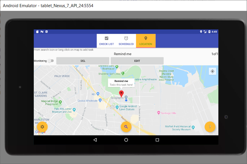Select Google Android Lawn Statues pin

(117, 107)
